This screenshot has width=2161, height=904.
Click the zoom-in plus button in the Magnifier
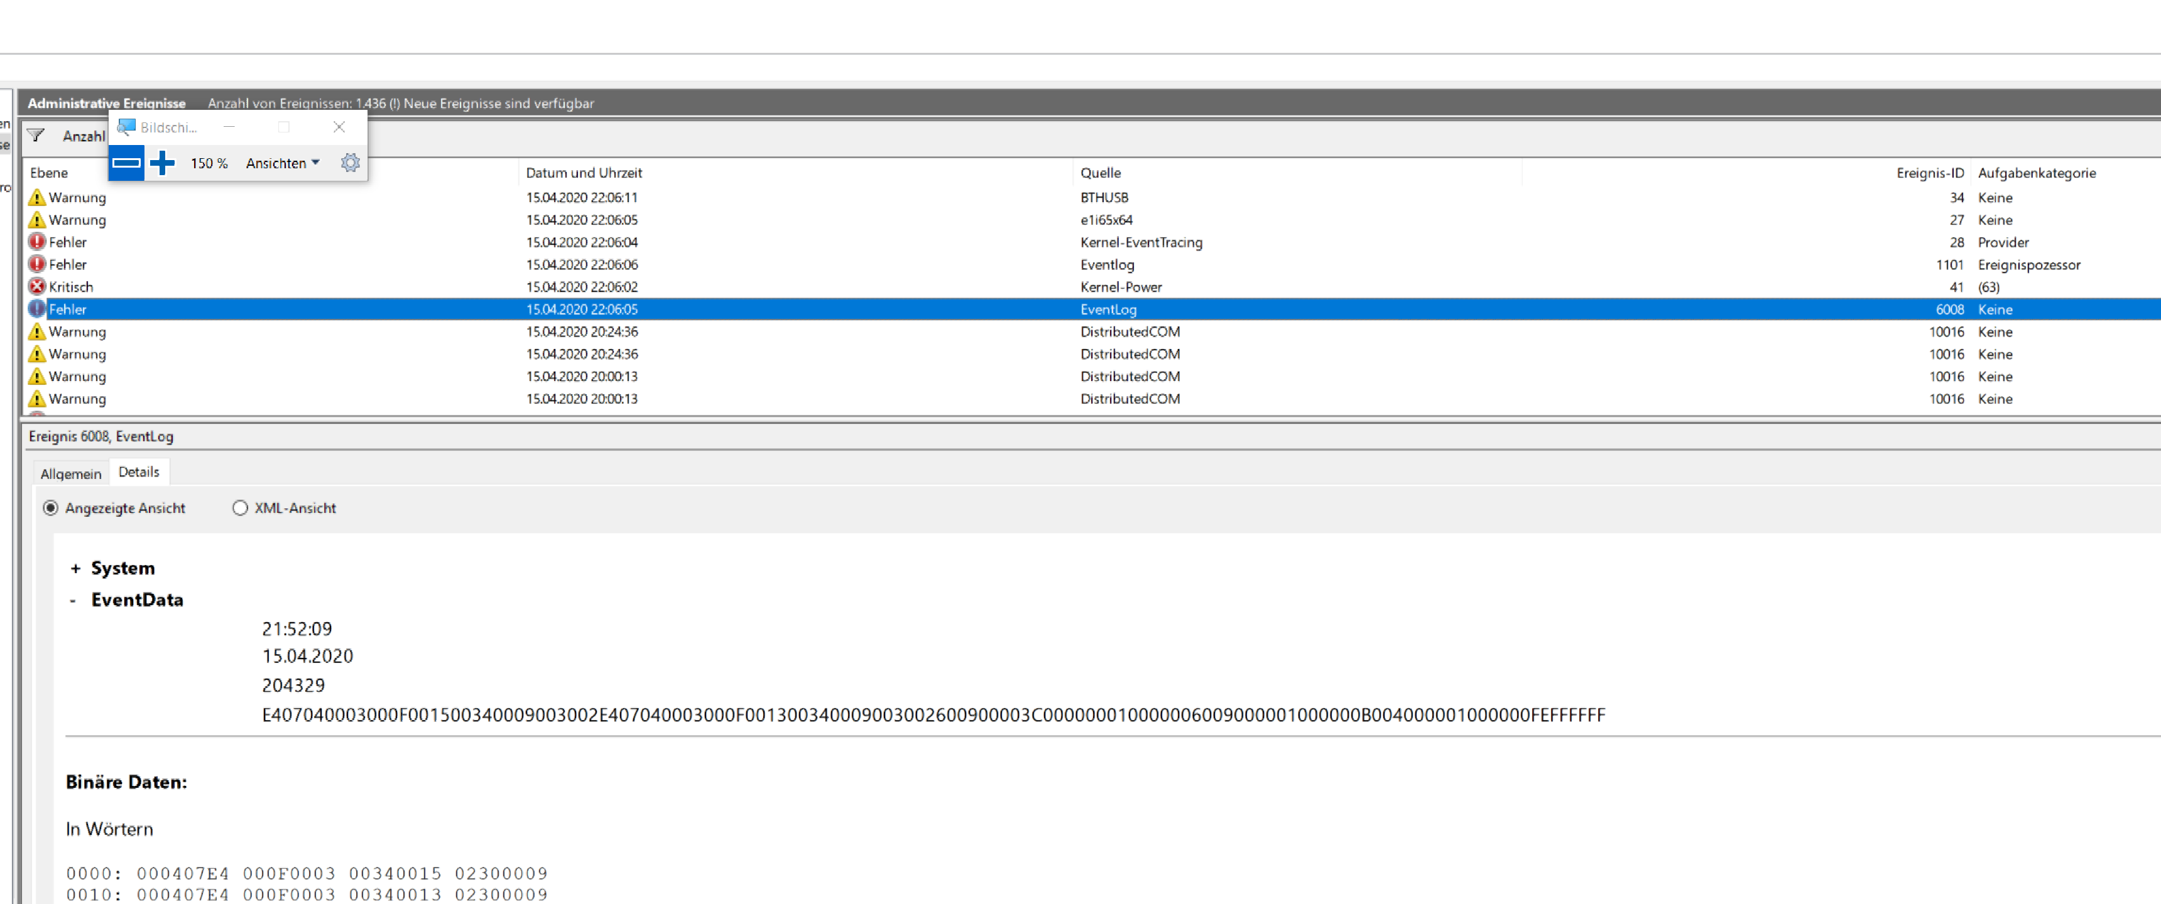coord(162,163)
